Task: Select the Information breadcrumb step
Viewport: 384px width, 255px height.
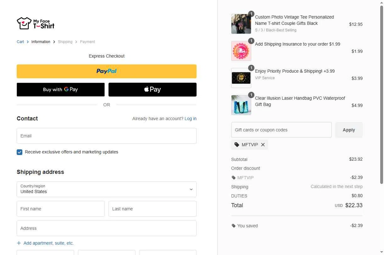Action: [x=41, y=42]
